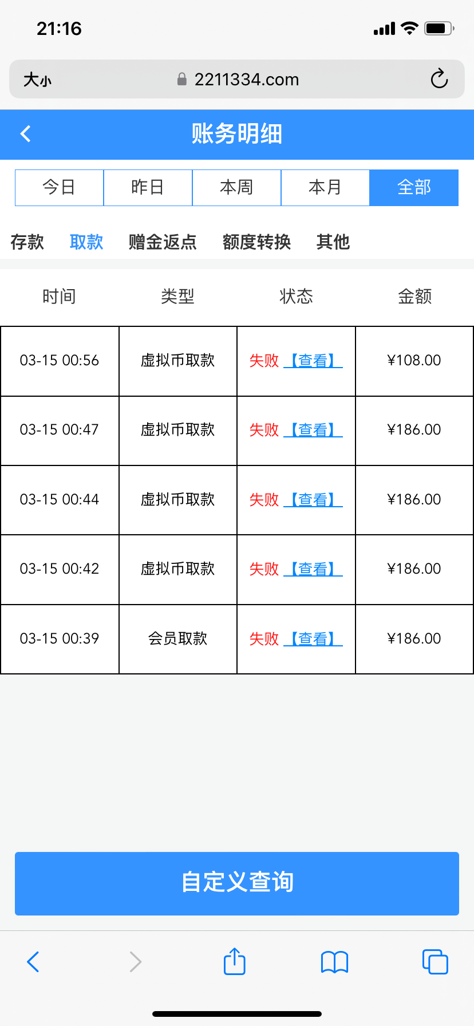
Task: Tap Safari back navigation arrow
Action: [x=33, y=962]
